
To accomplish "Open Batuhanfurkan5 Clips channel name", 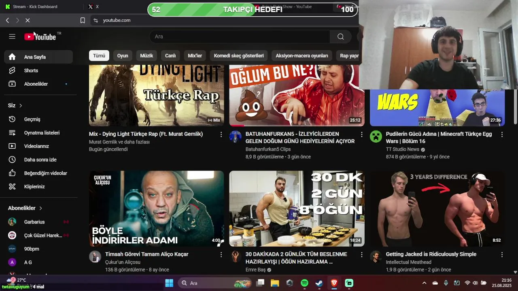I will tap(268, 149).
